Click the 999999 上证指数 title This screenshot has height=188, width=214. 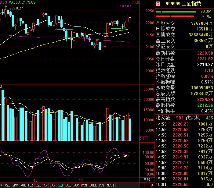[x=183, y=4]
